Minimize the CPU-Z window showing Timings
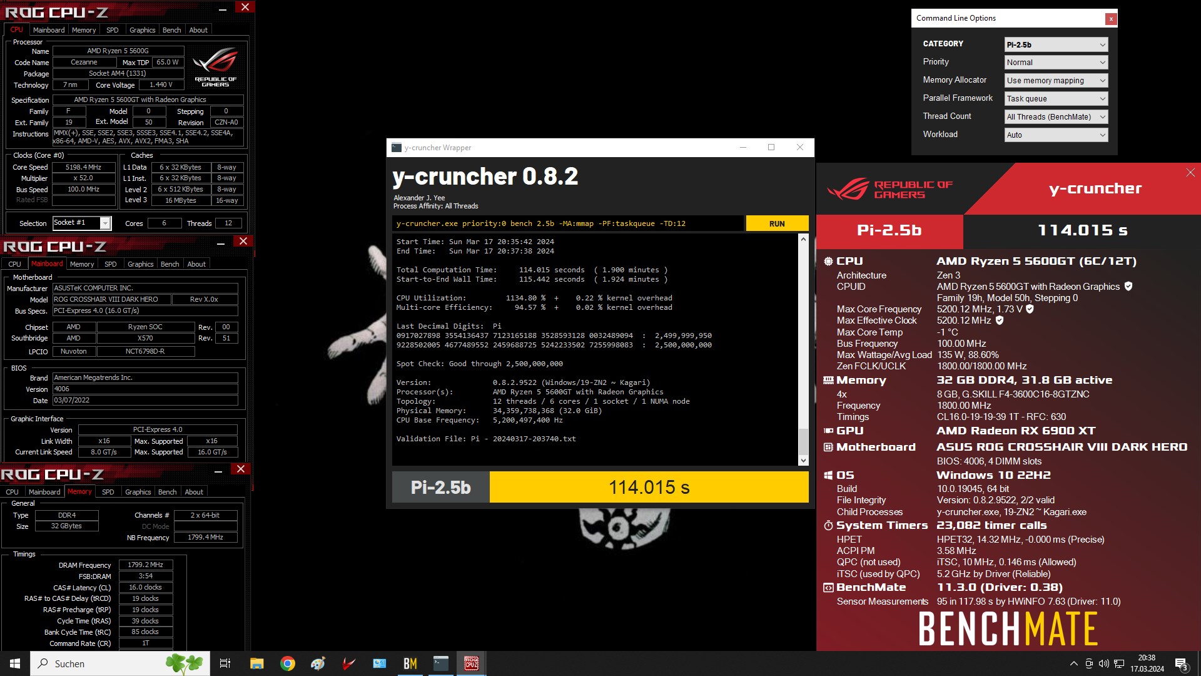This screenshot has width=1201, height=676. click(x=218, y=471)
